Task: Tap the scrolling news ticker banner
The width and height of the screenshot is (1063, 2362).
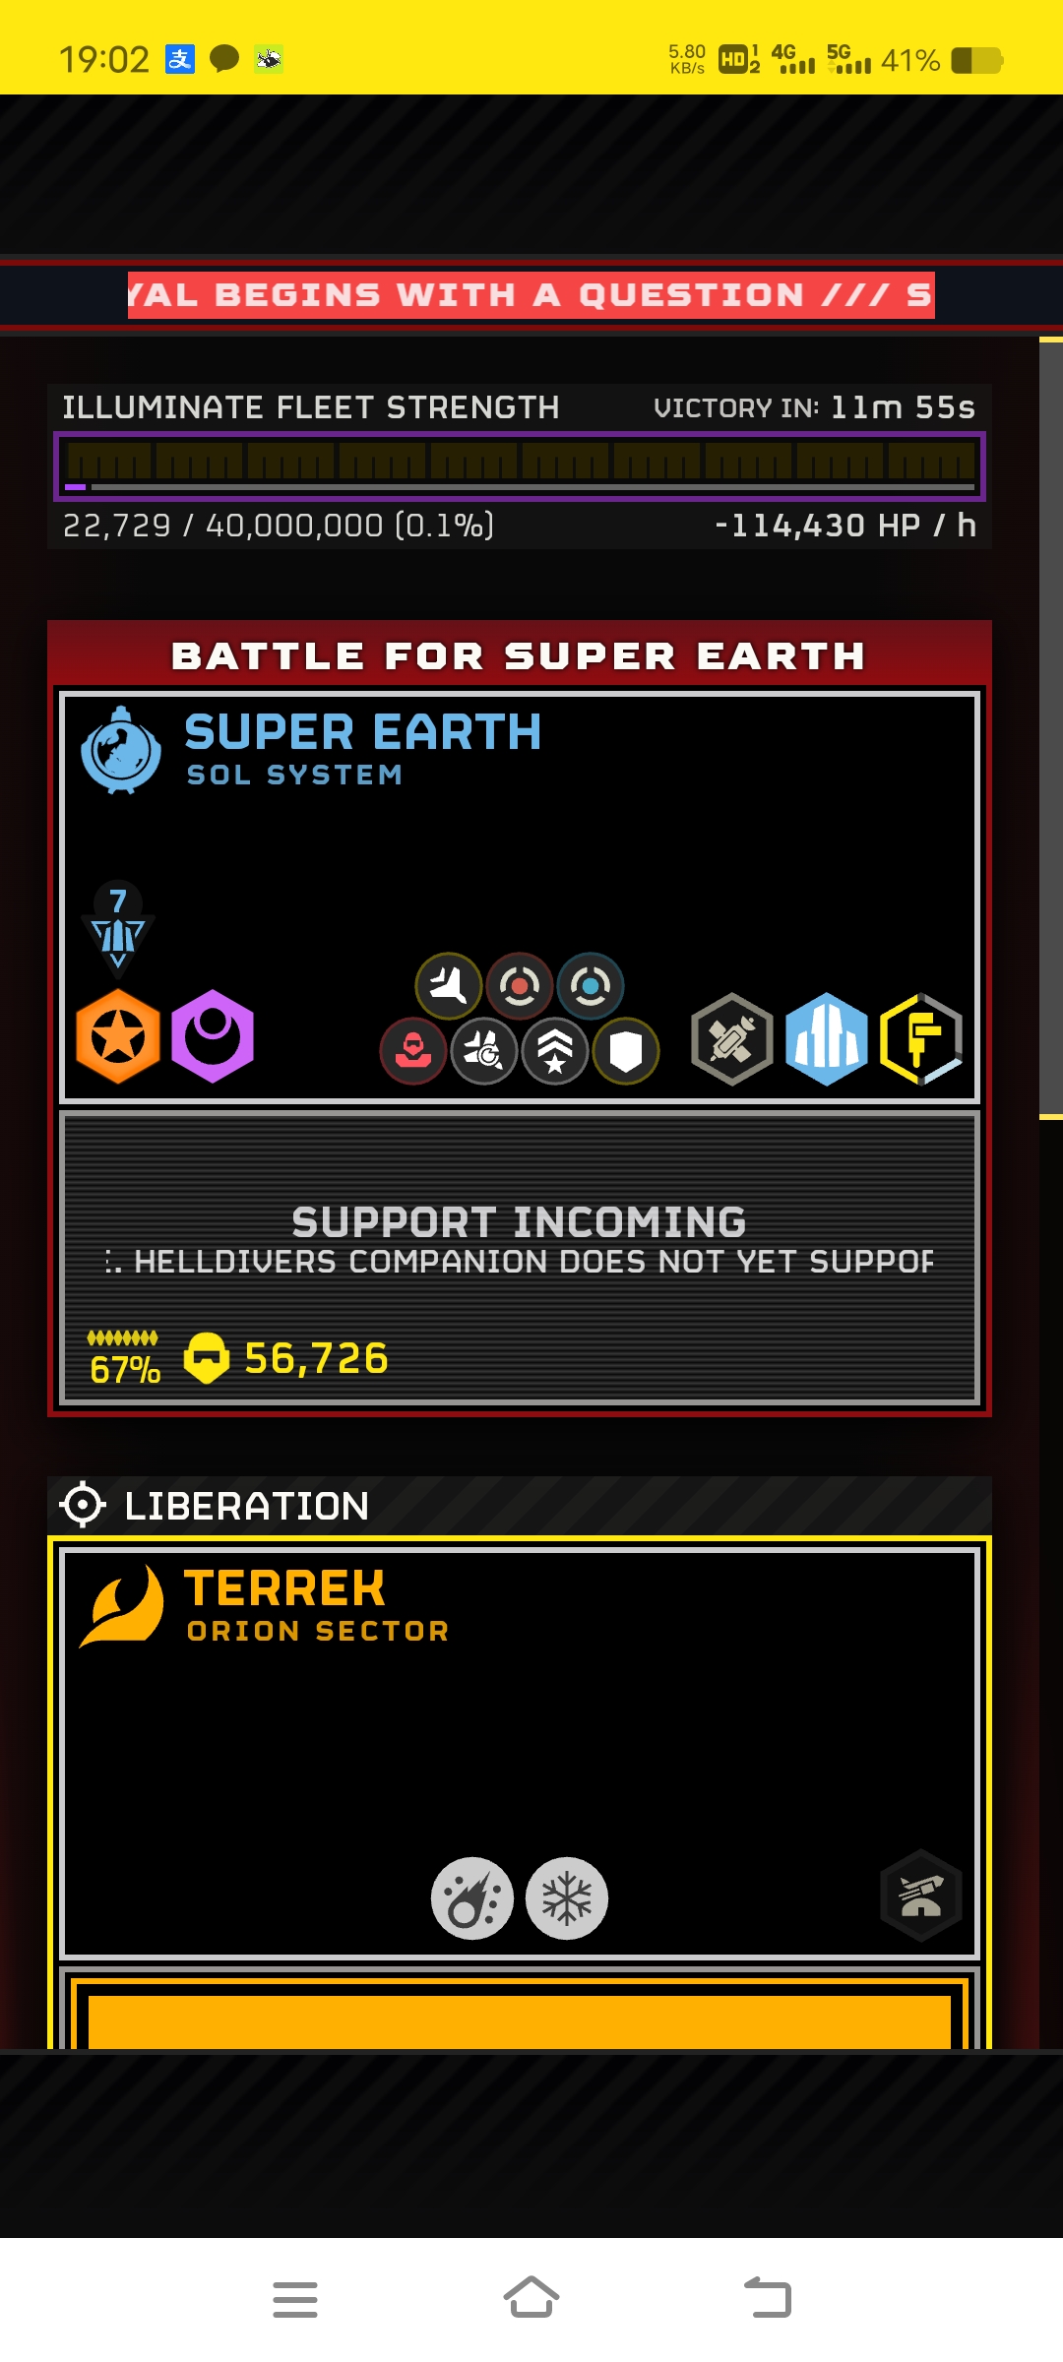Action: point(531,295)
